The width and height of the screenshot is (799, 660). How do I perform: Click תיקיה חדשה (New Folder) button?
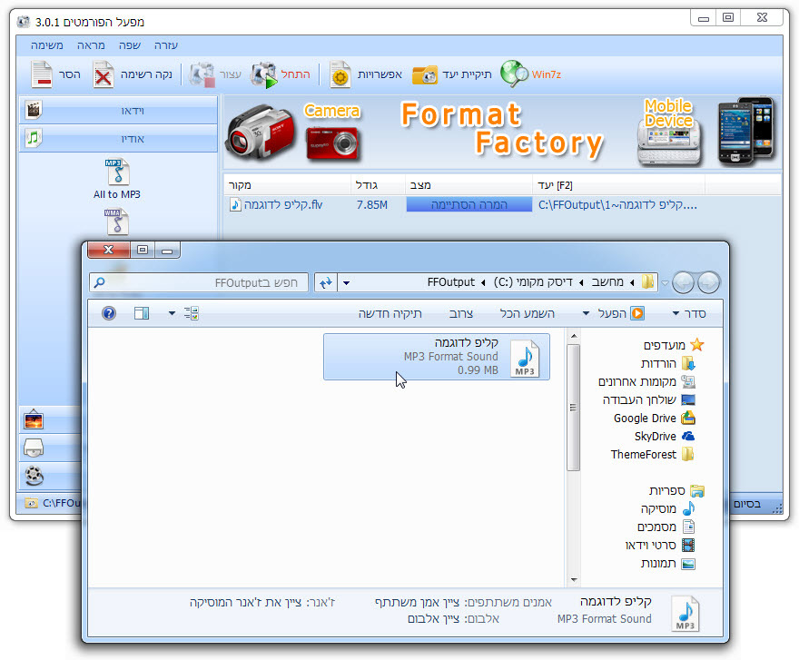click(390, 313)
